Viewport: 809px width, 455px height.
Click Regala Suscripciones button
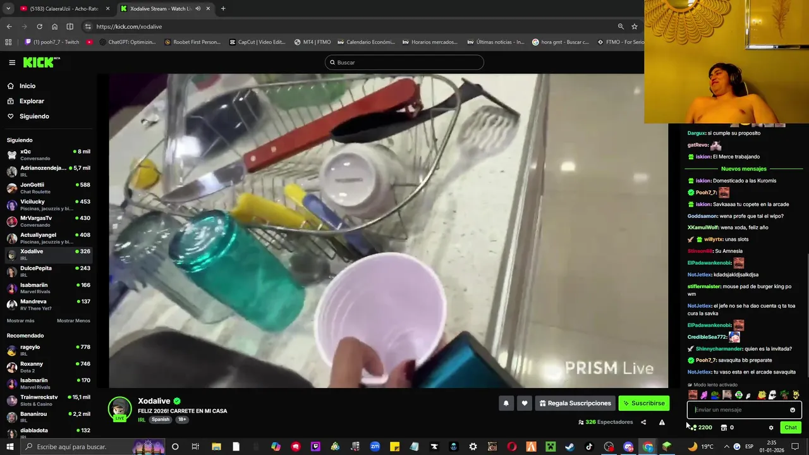575,403
